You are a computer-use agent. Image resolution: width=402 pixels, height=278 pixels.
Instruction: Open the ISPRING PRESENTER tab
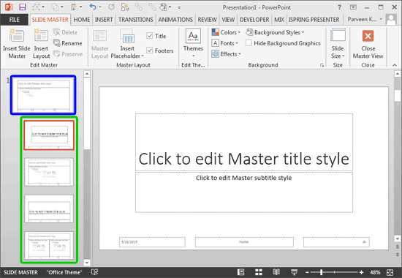[x=314, y=20]
